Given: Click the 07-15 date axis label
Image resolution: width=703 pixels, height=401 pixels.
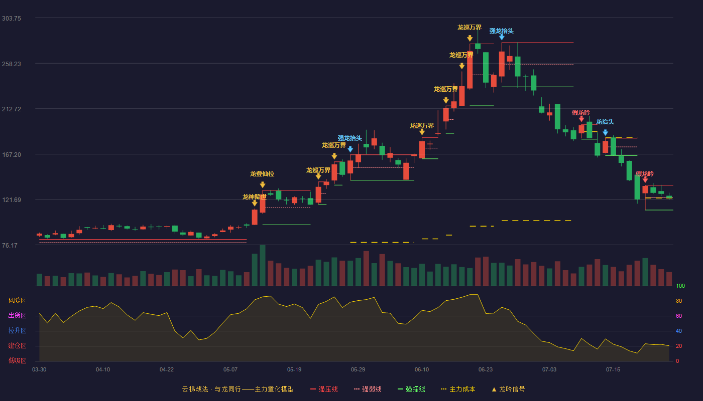Looking at the screenshot, I should pos(613,369).
